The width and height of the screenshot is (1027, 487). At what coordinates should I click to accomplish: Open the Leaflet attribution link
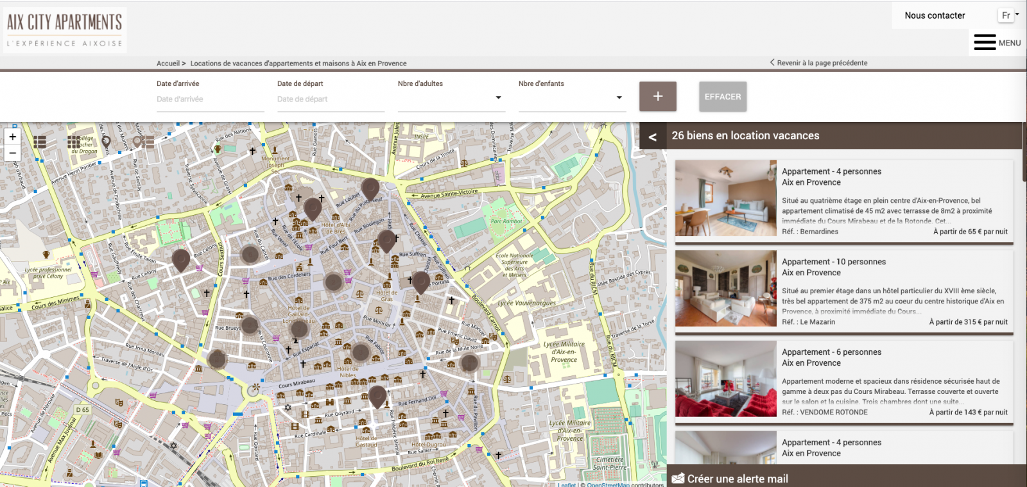click(x=567, y=484)
